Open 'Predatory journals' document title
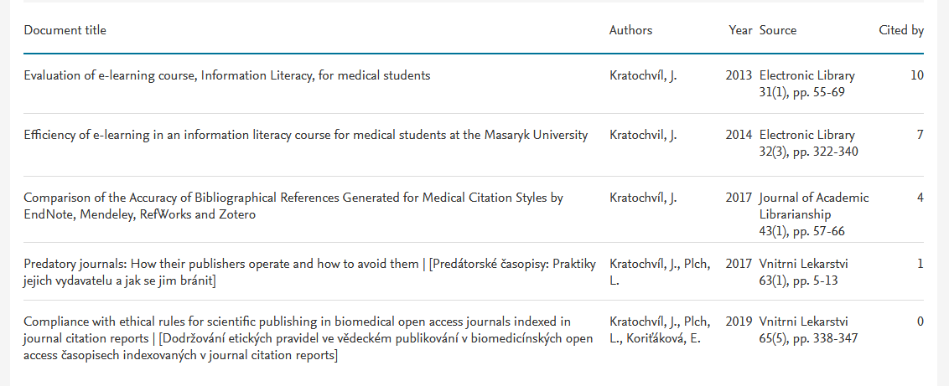This screenshot has width=949, height=386. point(309,272)
